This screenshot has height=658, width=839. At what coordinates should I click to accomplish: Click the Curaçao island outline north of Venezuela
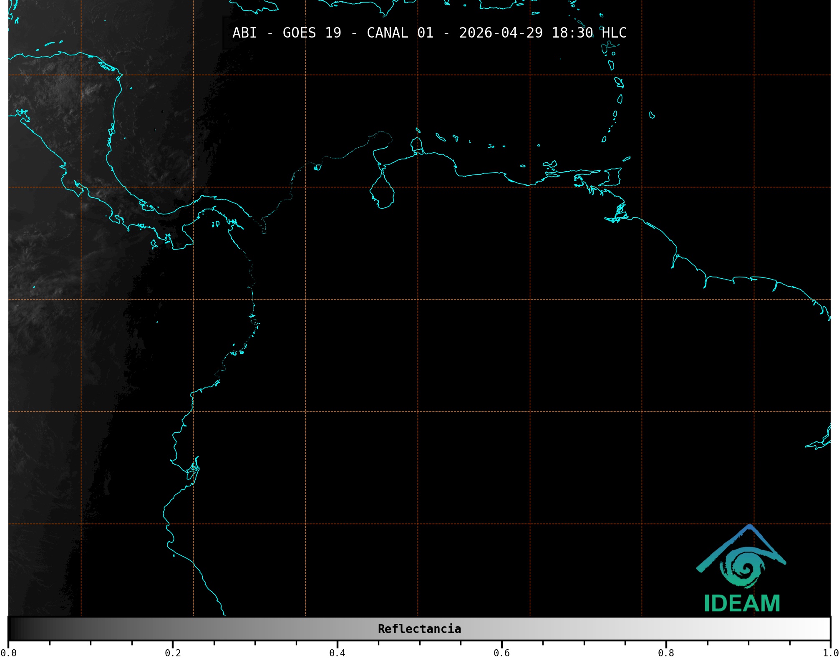click(440, 136)
